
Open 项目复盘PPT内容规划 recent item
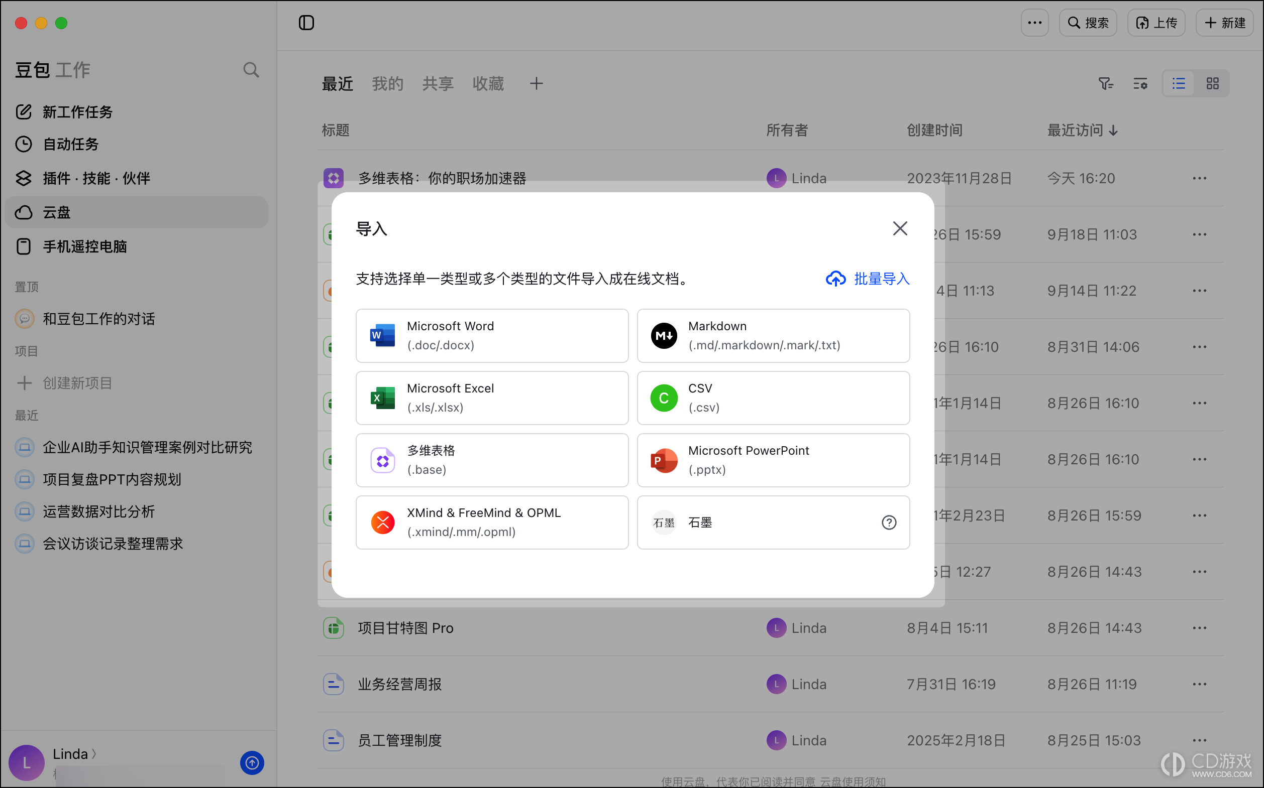coord(137,479)
